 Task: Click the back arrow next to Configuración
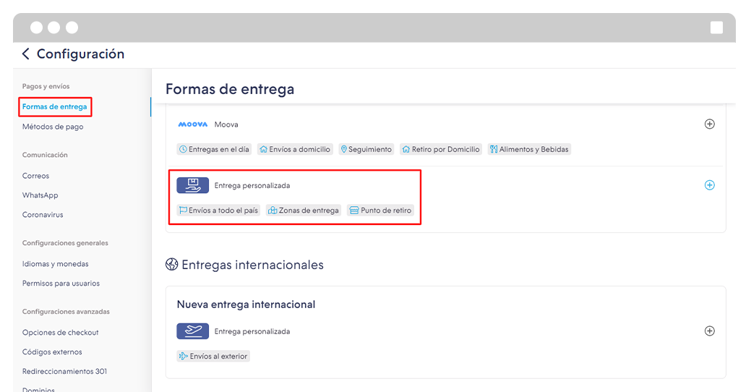[26, 54]
